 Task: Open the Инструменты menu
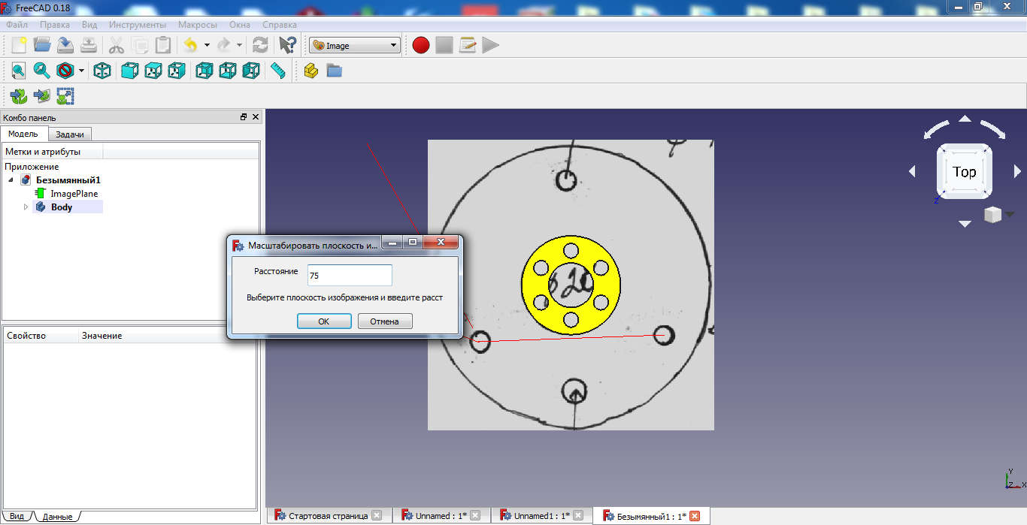click(x=138, y=25)
